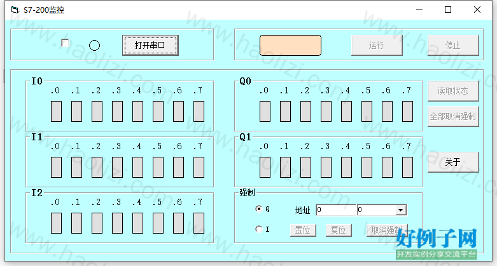This screenshot has height=266, width=497.
Task: Click the Q1.3 output indicator
Action: [326, 167]
